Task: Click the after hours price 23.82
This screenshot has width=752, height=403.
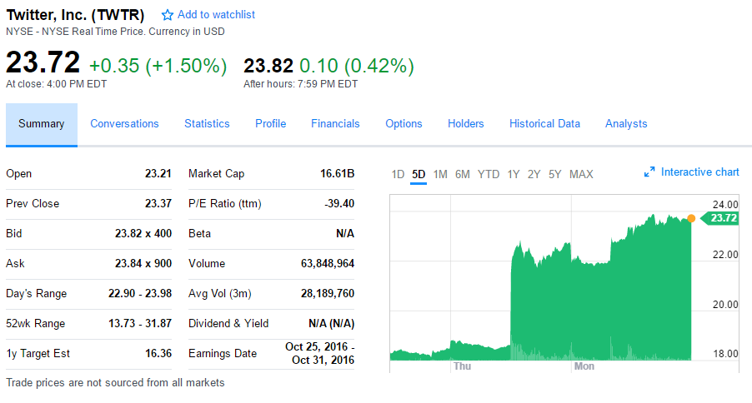Action: (268, 66)
